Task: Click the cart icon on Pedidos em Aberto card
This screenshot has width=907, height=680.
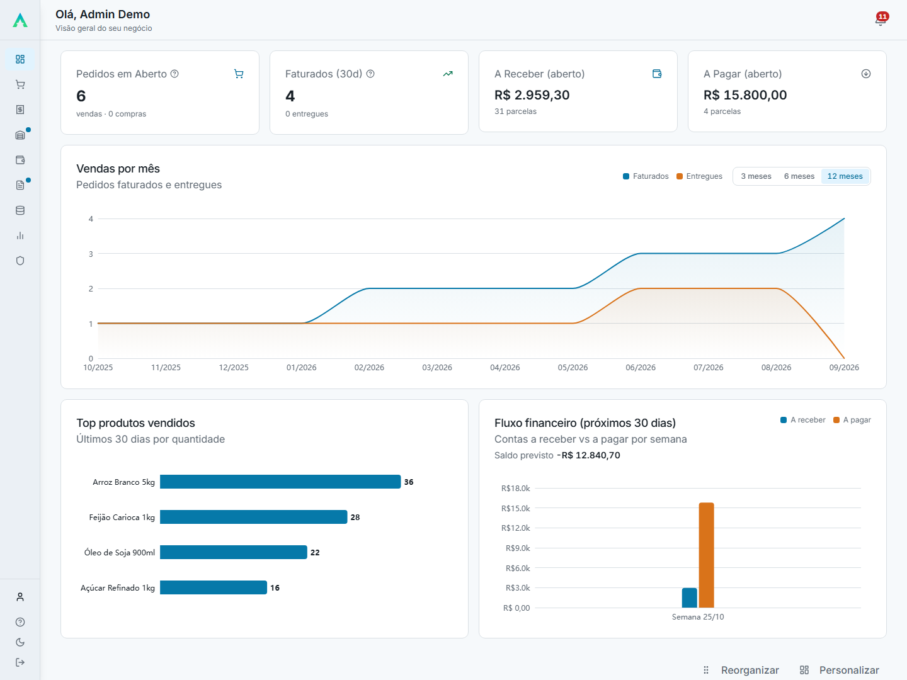Action: (x=239, y=74)
